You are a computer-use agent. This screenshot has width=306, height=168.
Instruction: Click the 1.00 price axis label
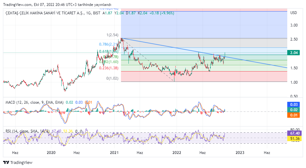pyautogui.click(x=294, y=82)
